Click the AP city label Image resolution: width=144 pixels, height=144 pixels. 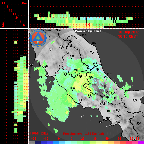click(95, 64)
